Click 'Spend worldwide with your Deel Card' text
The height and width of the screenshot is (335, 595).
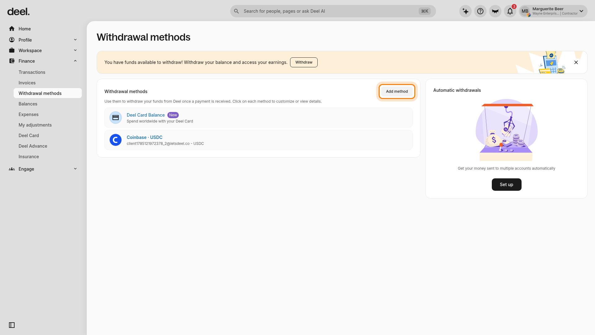click(160, 121)
